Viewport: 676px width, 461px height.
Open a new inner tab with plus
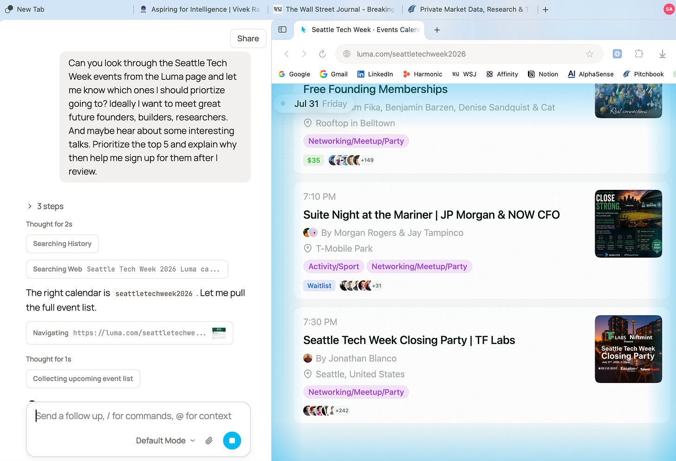tap(437, 30)
